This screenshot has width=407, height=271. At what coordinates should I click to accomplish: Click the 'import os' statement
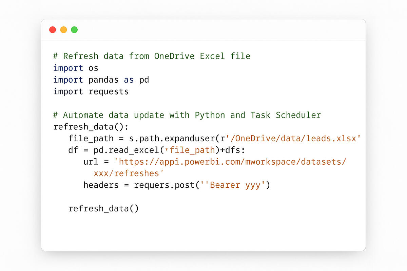coord(75,68)
